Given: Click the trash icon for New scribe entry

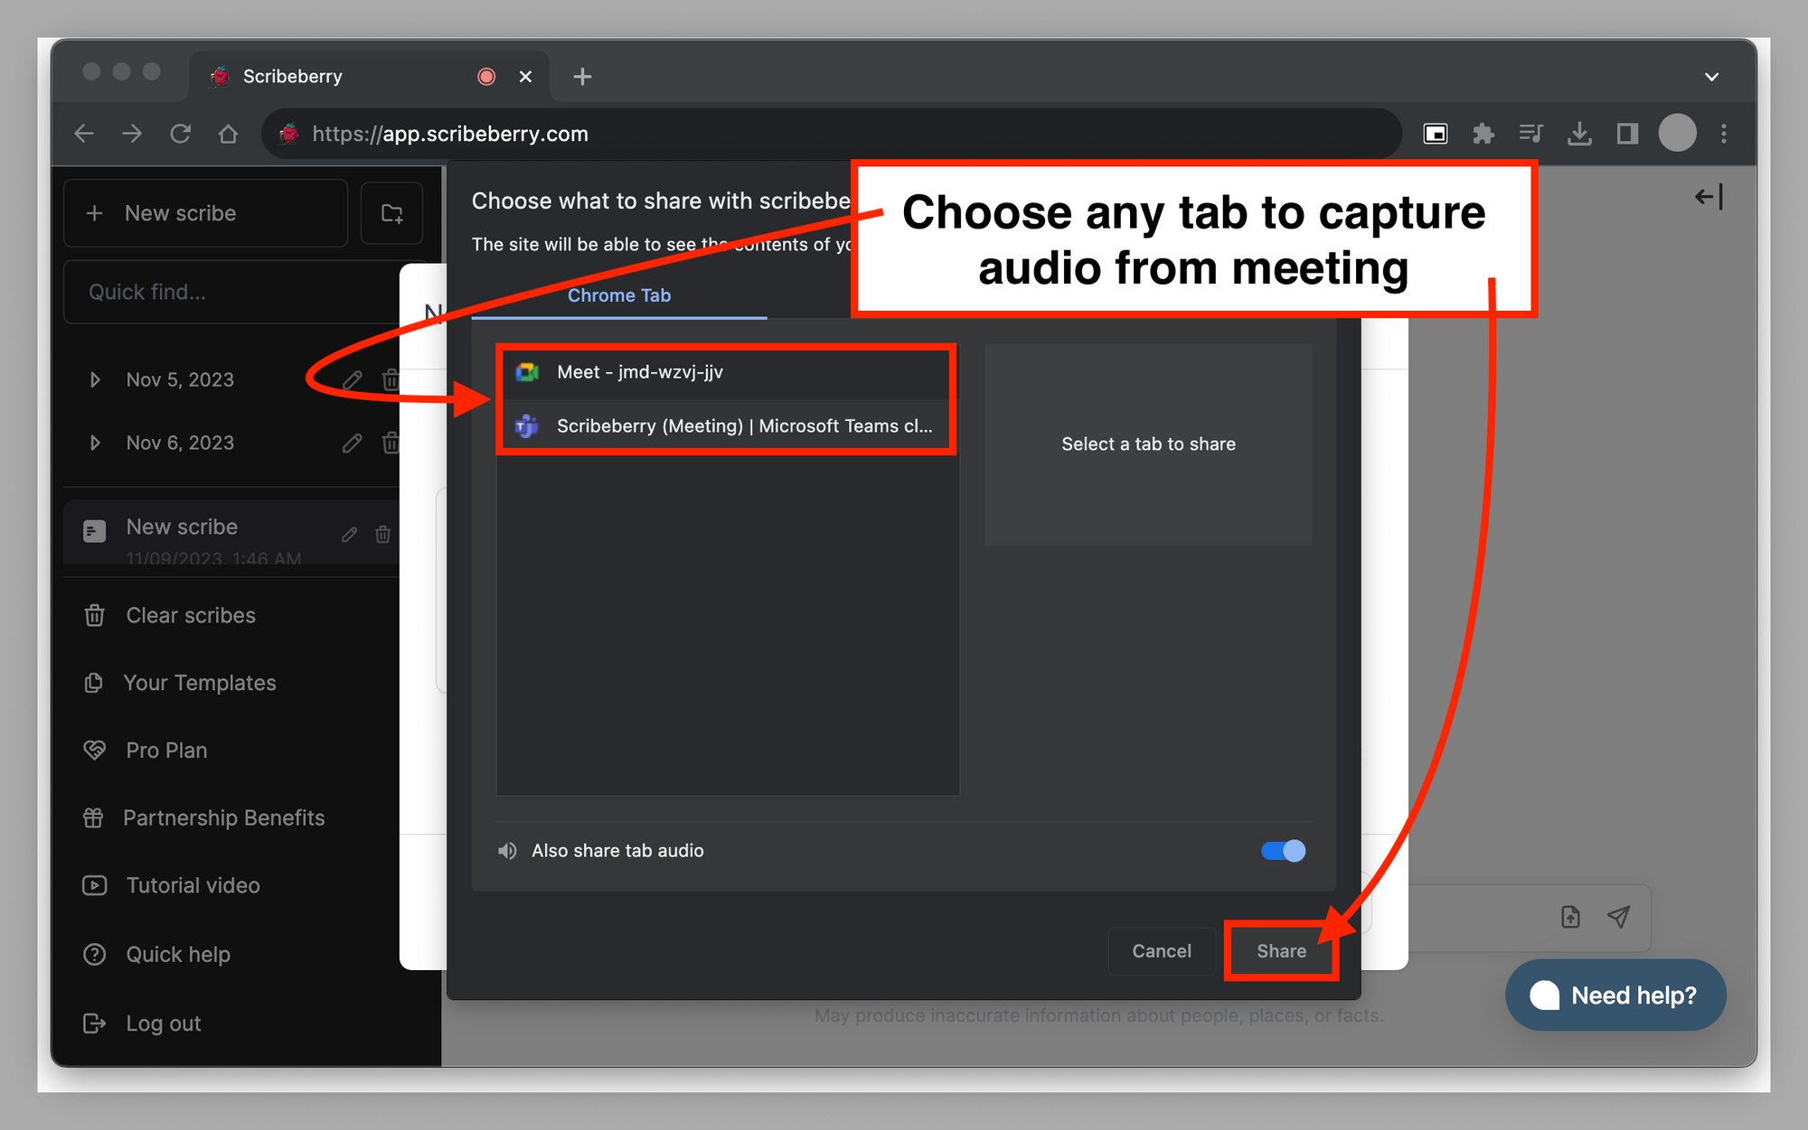Looking at the screenshot, I should tap(382, 534).
